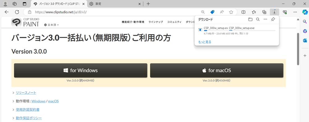Viewport: 309px width, 122px height.
Task: Open downloads folder from Downloads panel
Action: [250, 19]
